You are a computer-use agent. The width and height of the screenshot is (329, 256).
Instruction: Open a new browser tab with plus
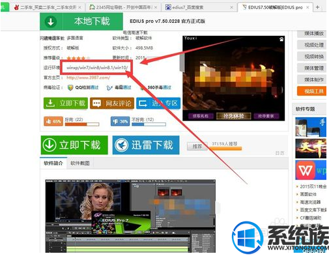(317, 7)
